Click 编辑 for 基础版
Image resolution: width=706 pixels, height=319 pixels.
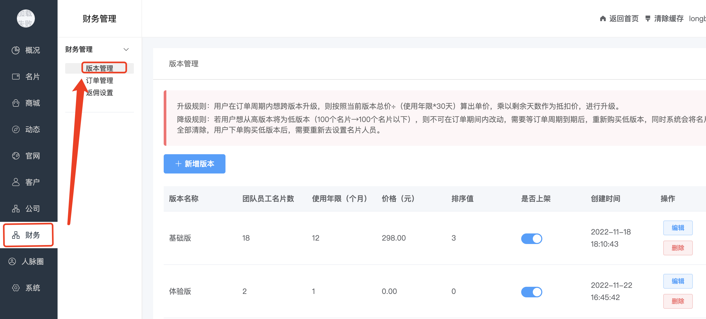[677, 228]
